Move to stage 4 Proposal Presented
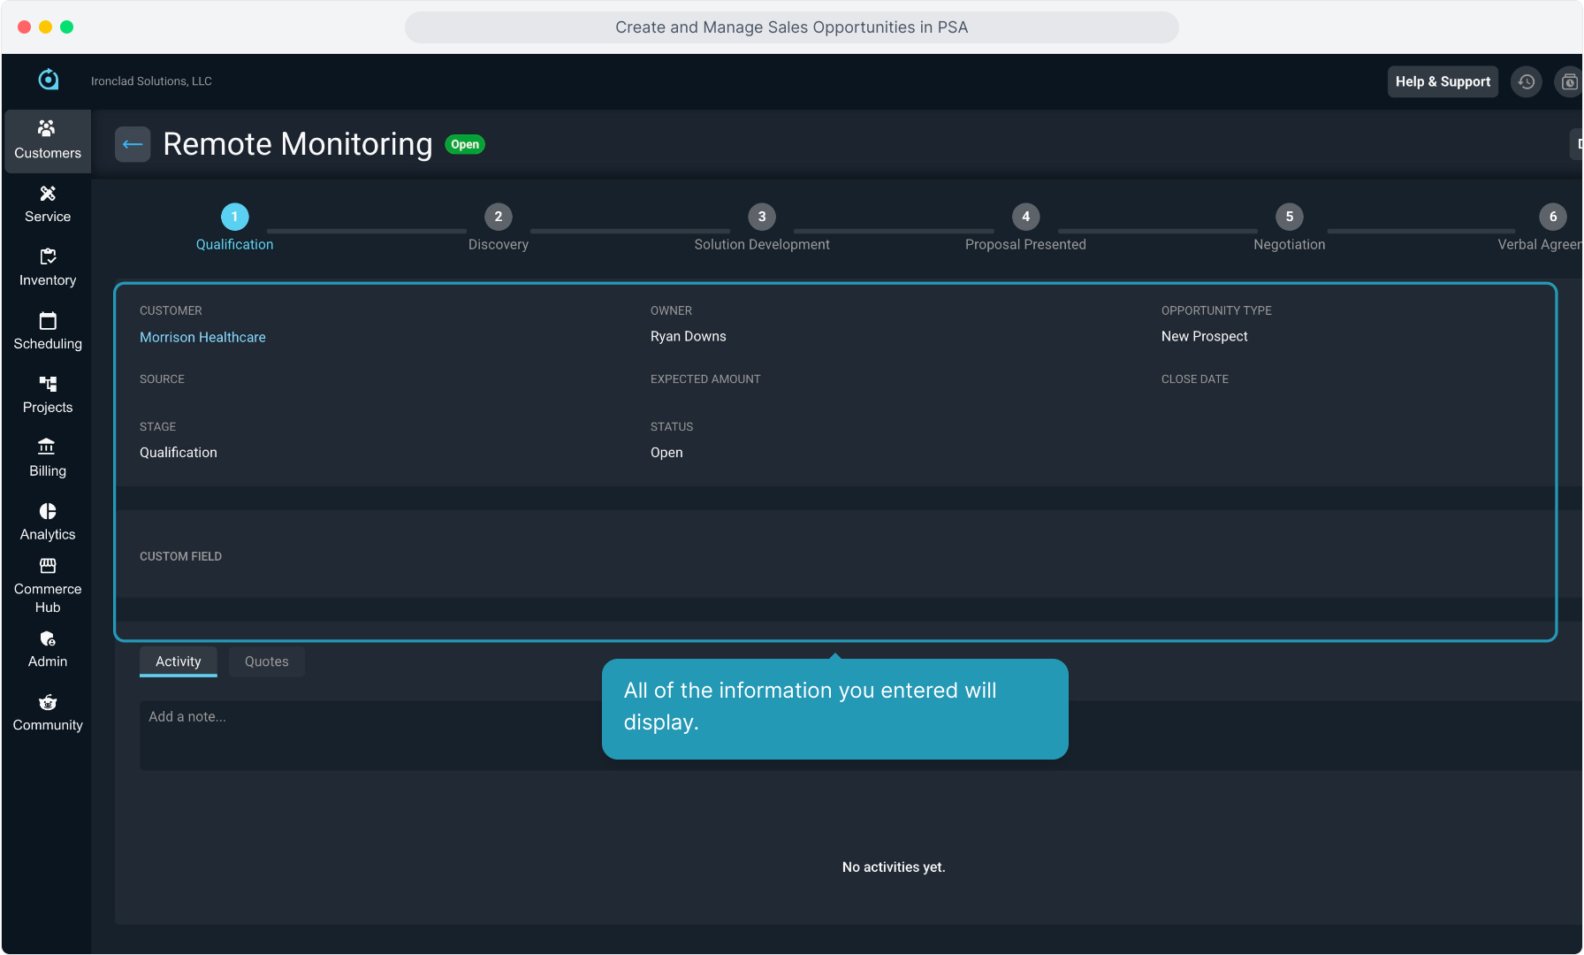 [1025, 217]
